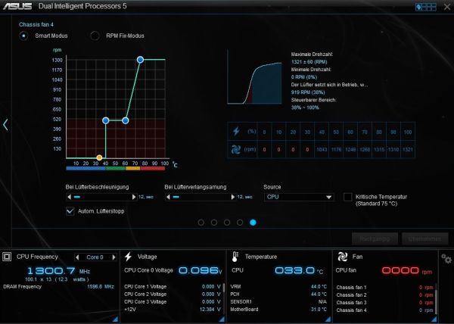The width and height of the screenshot is (454, 324).
Task: Go to fourth fan page dot
Action: pos(240,223)
